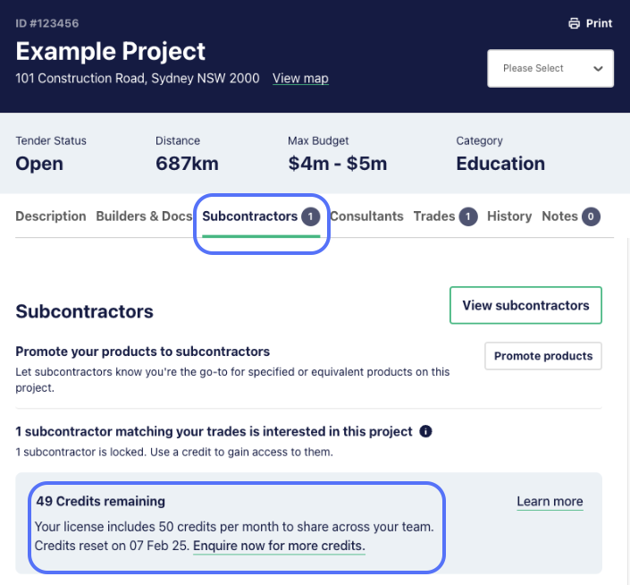Click the View subcontractors button
Image resolution: width=630 pixels, height=585 pixels.
coord(525,305)
